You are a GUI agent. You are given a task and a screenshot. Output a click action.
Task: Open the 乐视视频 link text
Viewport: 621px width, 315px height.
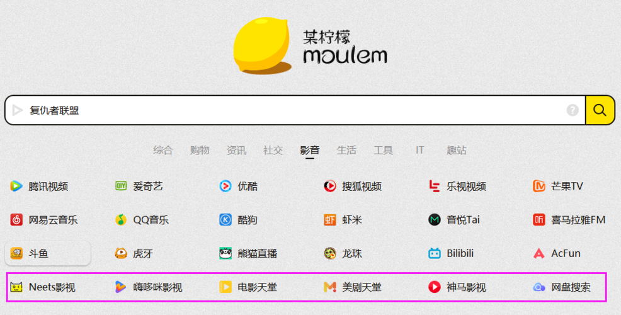coord(467,186)
